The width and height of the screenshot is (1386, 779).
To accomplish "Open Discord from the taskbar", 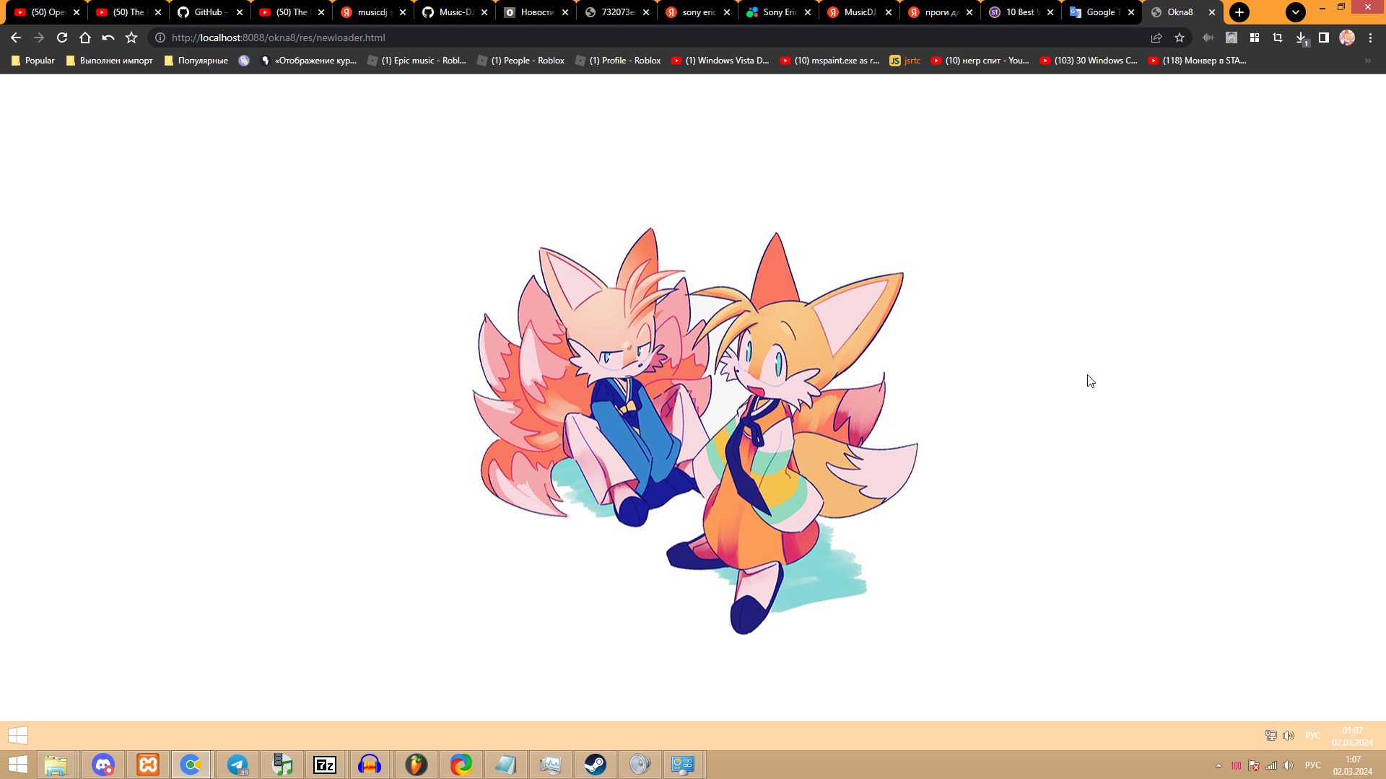I will pyautogui.click(x=103, y=765).
